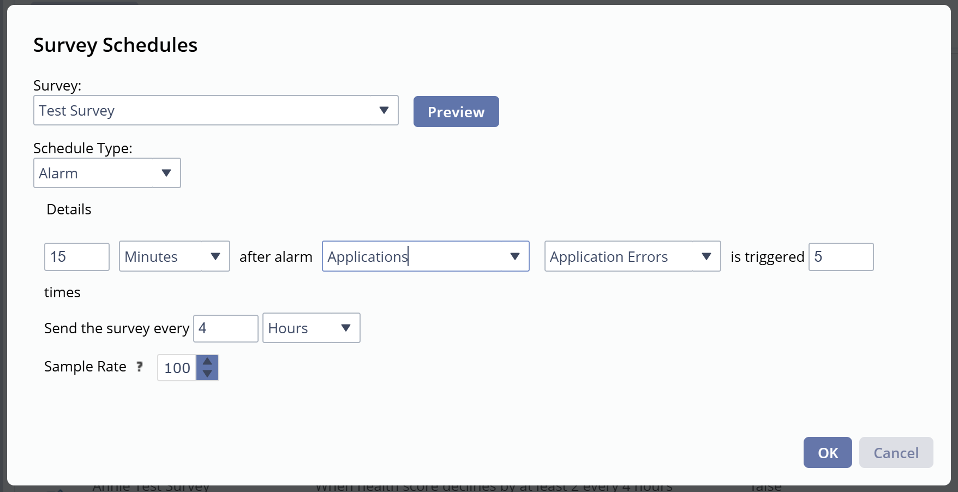958x492 pixels.
Task: Click the Sample Rate 100 value field
Action: (x=177, y=368)
